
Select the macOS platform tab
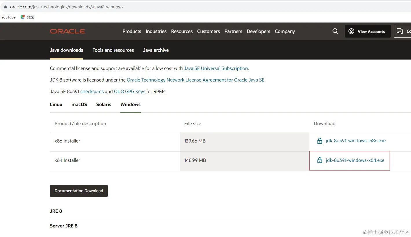79,104
